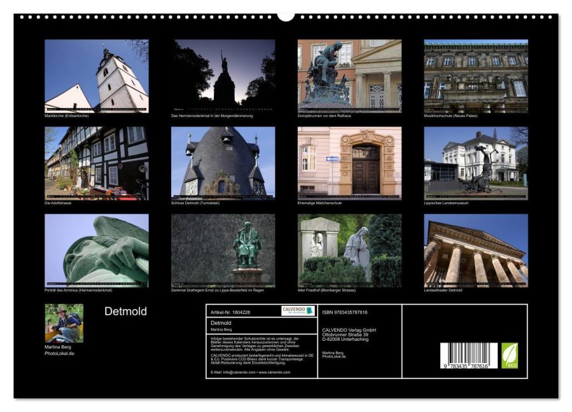Select the Ehemalige Mädchenschule door photo
The height and width of the screenshot is (412, 572).
pyautogui.click(x=349, y=163)
